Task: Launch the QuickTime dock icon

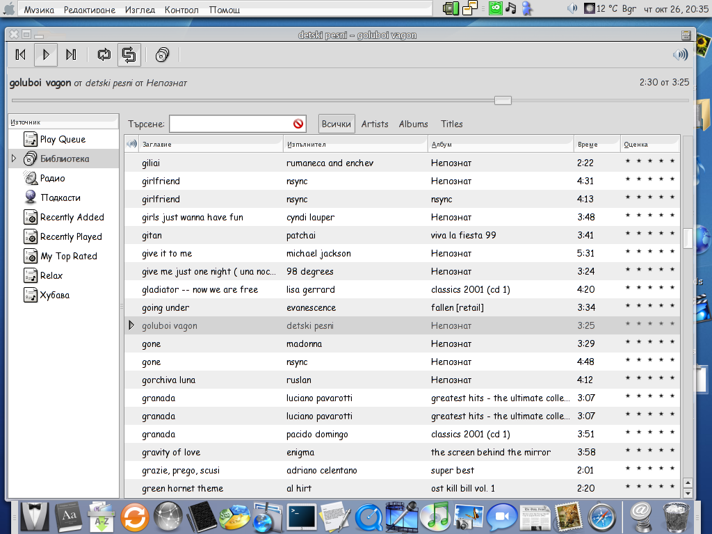Action: point(369,517)
